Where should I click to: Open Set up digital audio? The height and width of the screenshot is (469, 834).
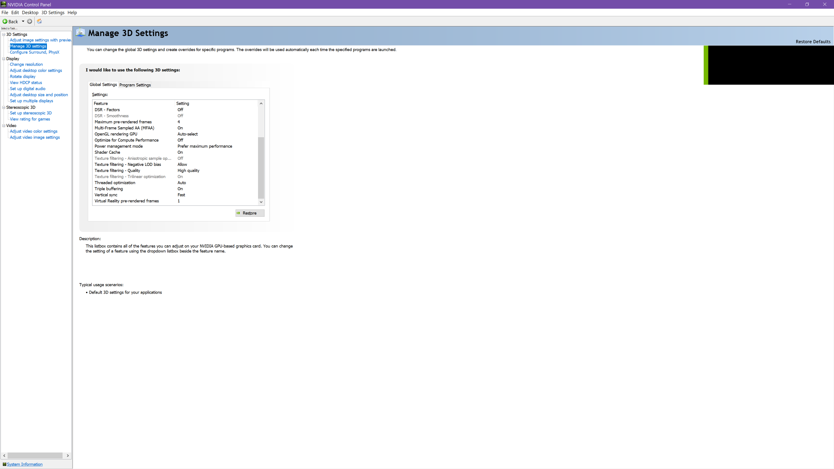(x=28, y=89)
